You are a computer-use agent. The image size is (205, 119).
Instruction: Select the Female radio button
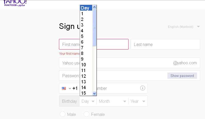pos(87,114)
